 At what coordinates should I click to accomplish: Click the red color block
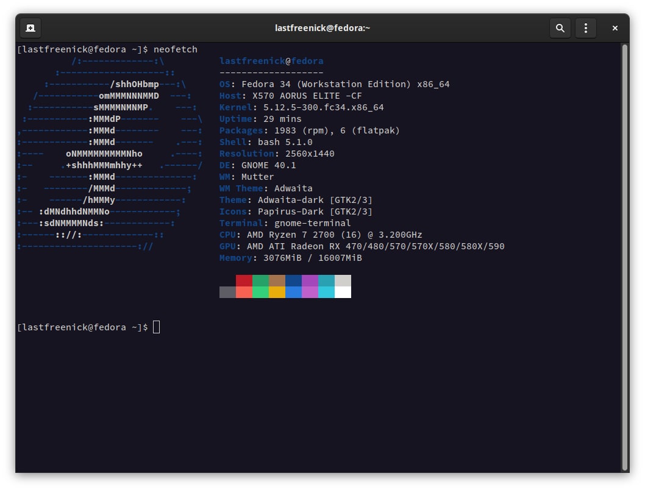244,280
